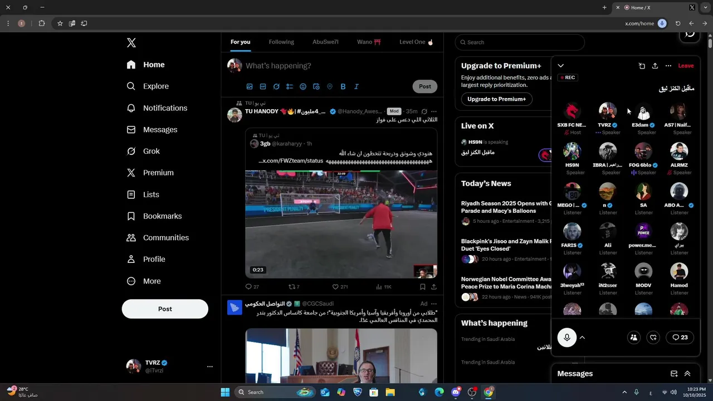Screen dimensions: 713x401
Task: Create a poll in the composer
Action: click(x=290, y=86)
